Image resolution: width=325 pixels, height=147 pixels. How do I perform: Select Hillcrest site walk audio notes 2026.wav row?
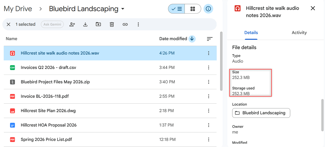tap(110, 53)
